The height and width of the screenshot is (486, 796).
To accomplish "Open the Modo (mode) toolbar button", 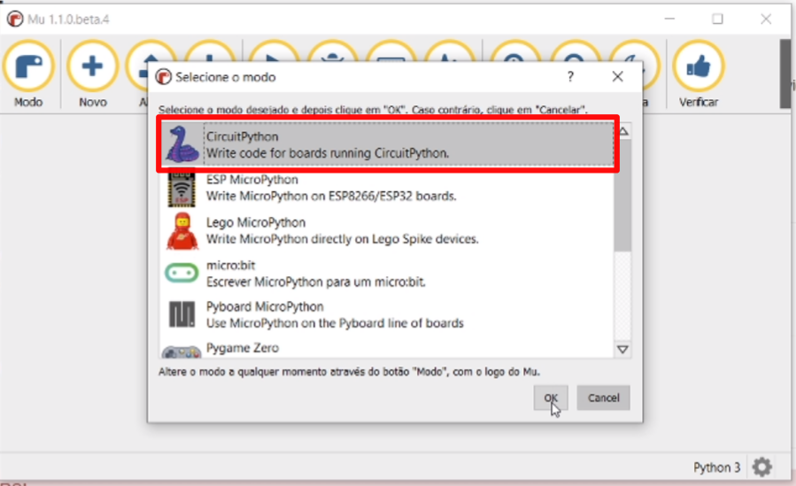I will point(28,74).
